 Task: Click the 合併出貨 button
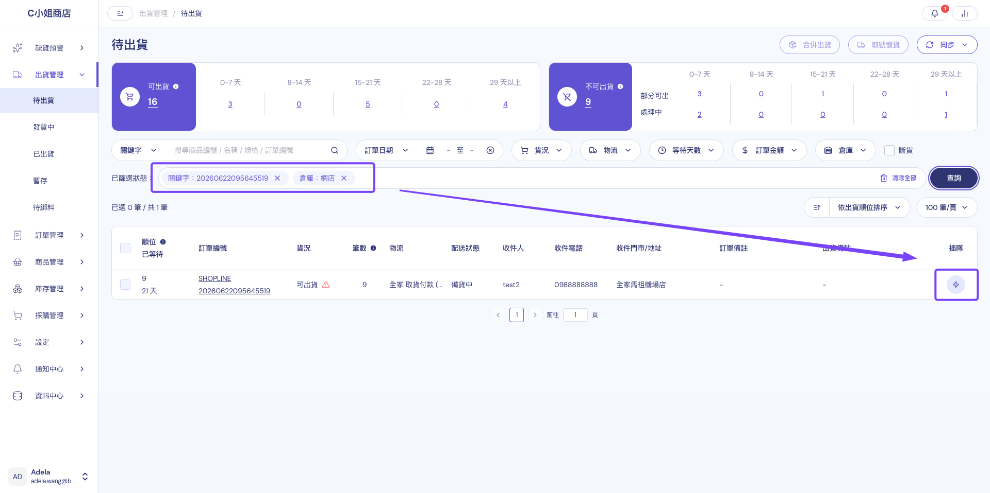click(810, 45)
